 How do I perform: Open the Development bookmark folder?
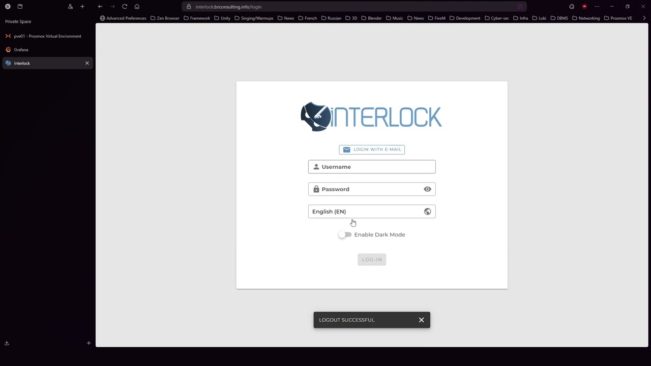click(x=465, y=18)
